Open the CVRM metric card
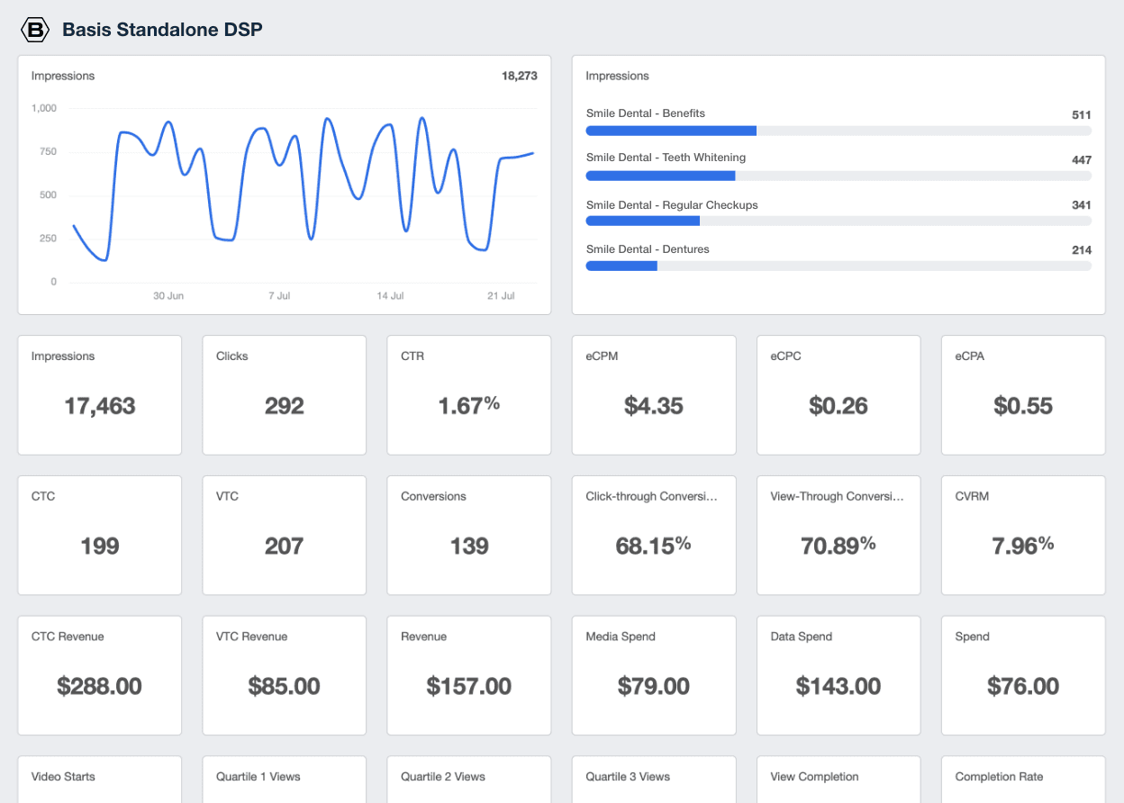 point(1022,535)
